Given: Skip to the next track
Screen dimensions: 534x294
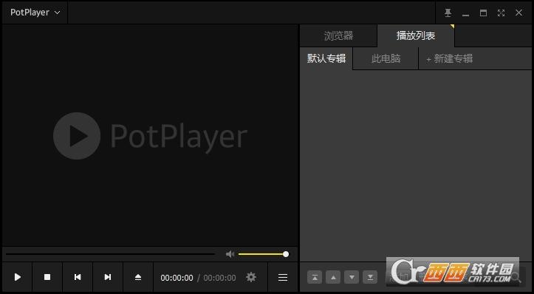Looking at the screenshot, I should 108,277.
